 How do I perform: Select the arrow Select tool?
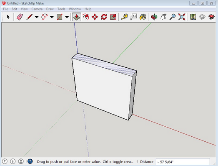8,17
